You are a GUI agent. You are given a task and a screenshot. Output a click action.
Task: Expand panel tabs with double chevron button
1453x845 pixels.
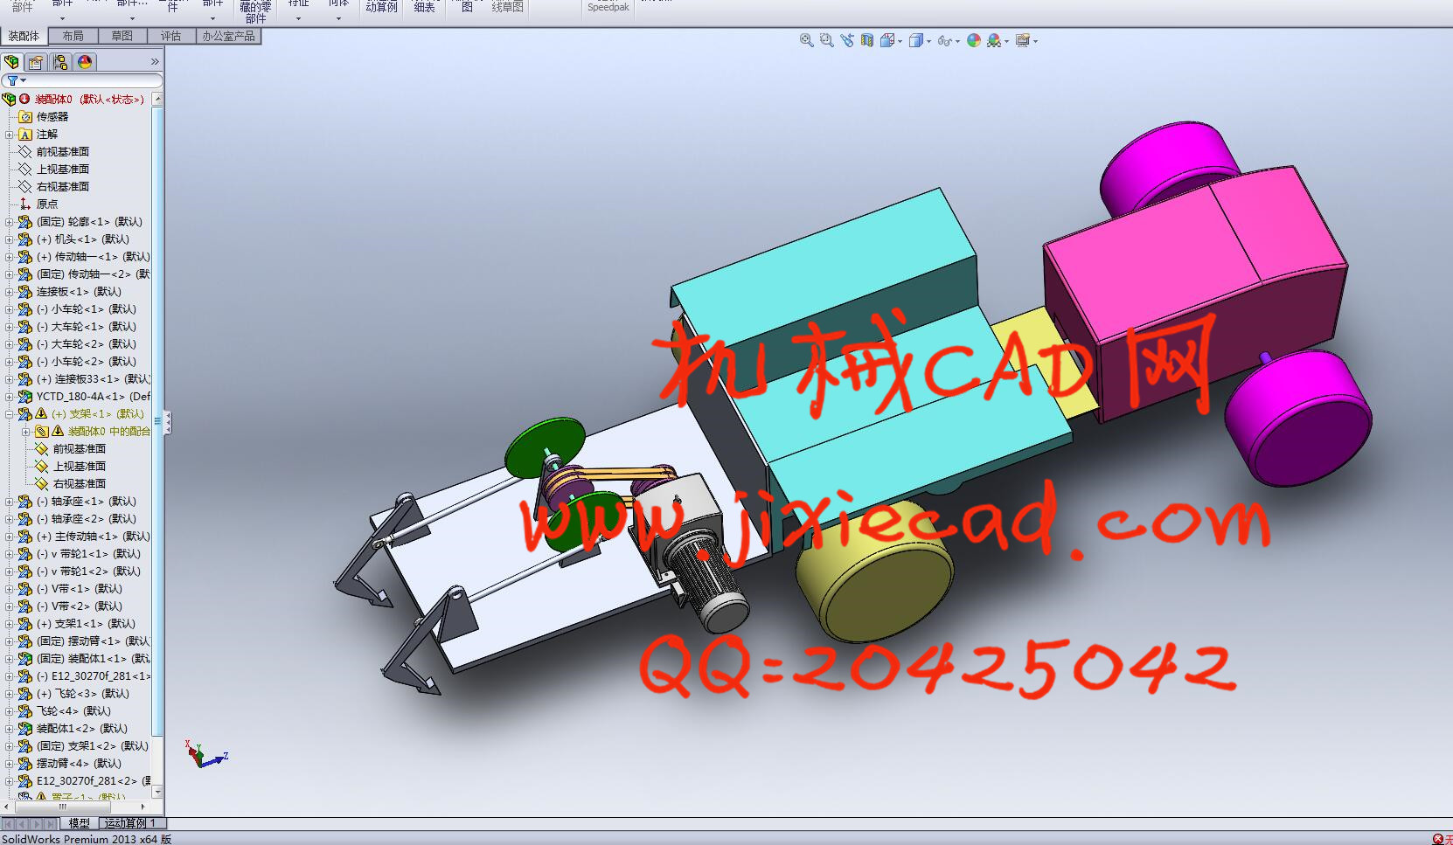point(155,62)
